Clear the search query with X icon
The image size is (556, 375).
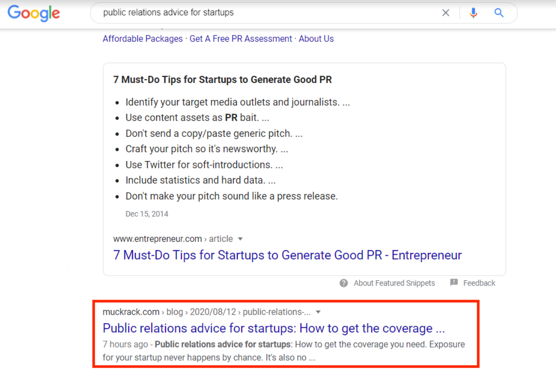pyautogui.click(x=446, y=13)
